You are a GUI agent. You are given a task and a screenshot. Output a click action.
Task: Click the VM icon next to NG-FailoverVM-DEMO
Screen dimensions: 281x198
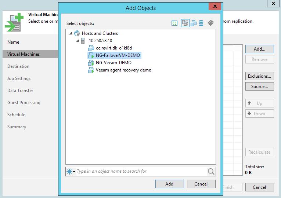(x=91, y=55)
